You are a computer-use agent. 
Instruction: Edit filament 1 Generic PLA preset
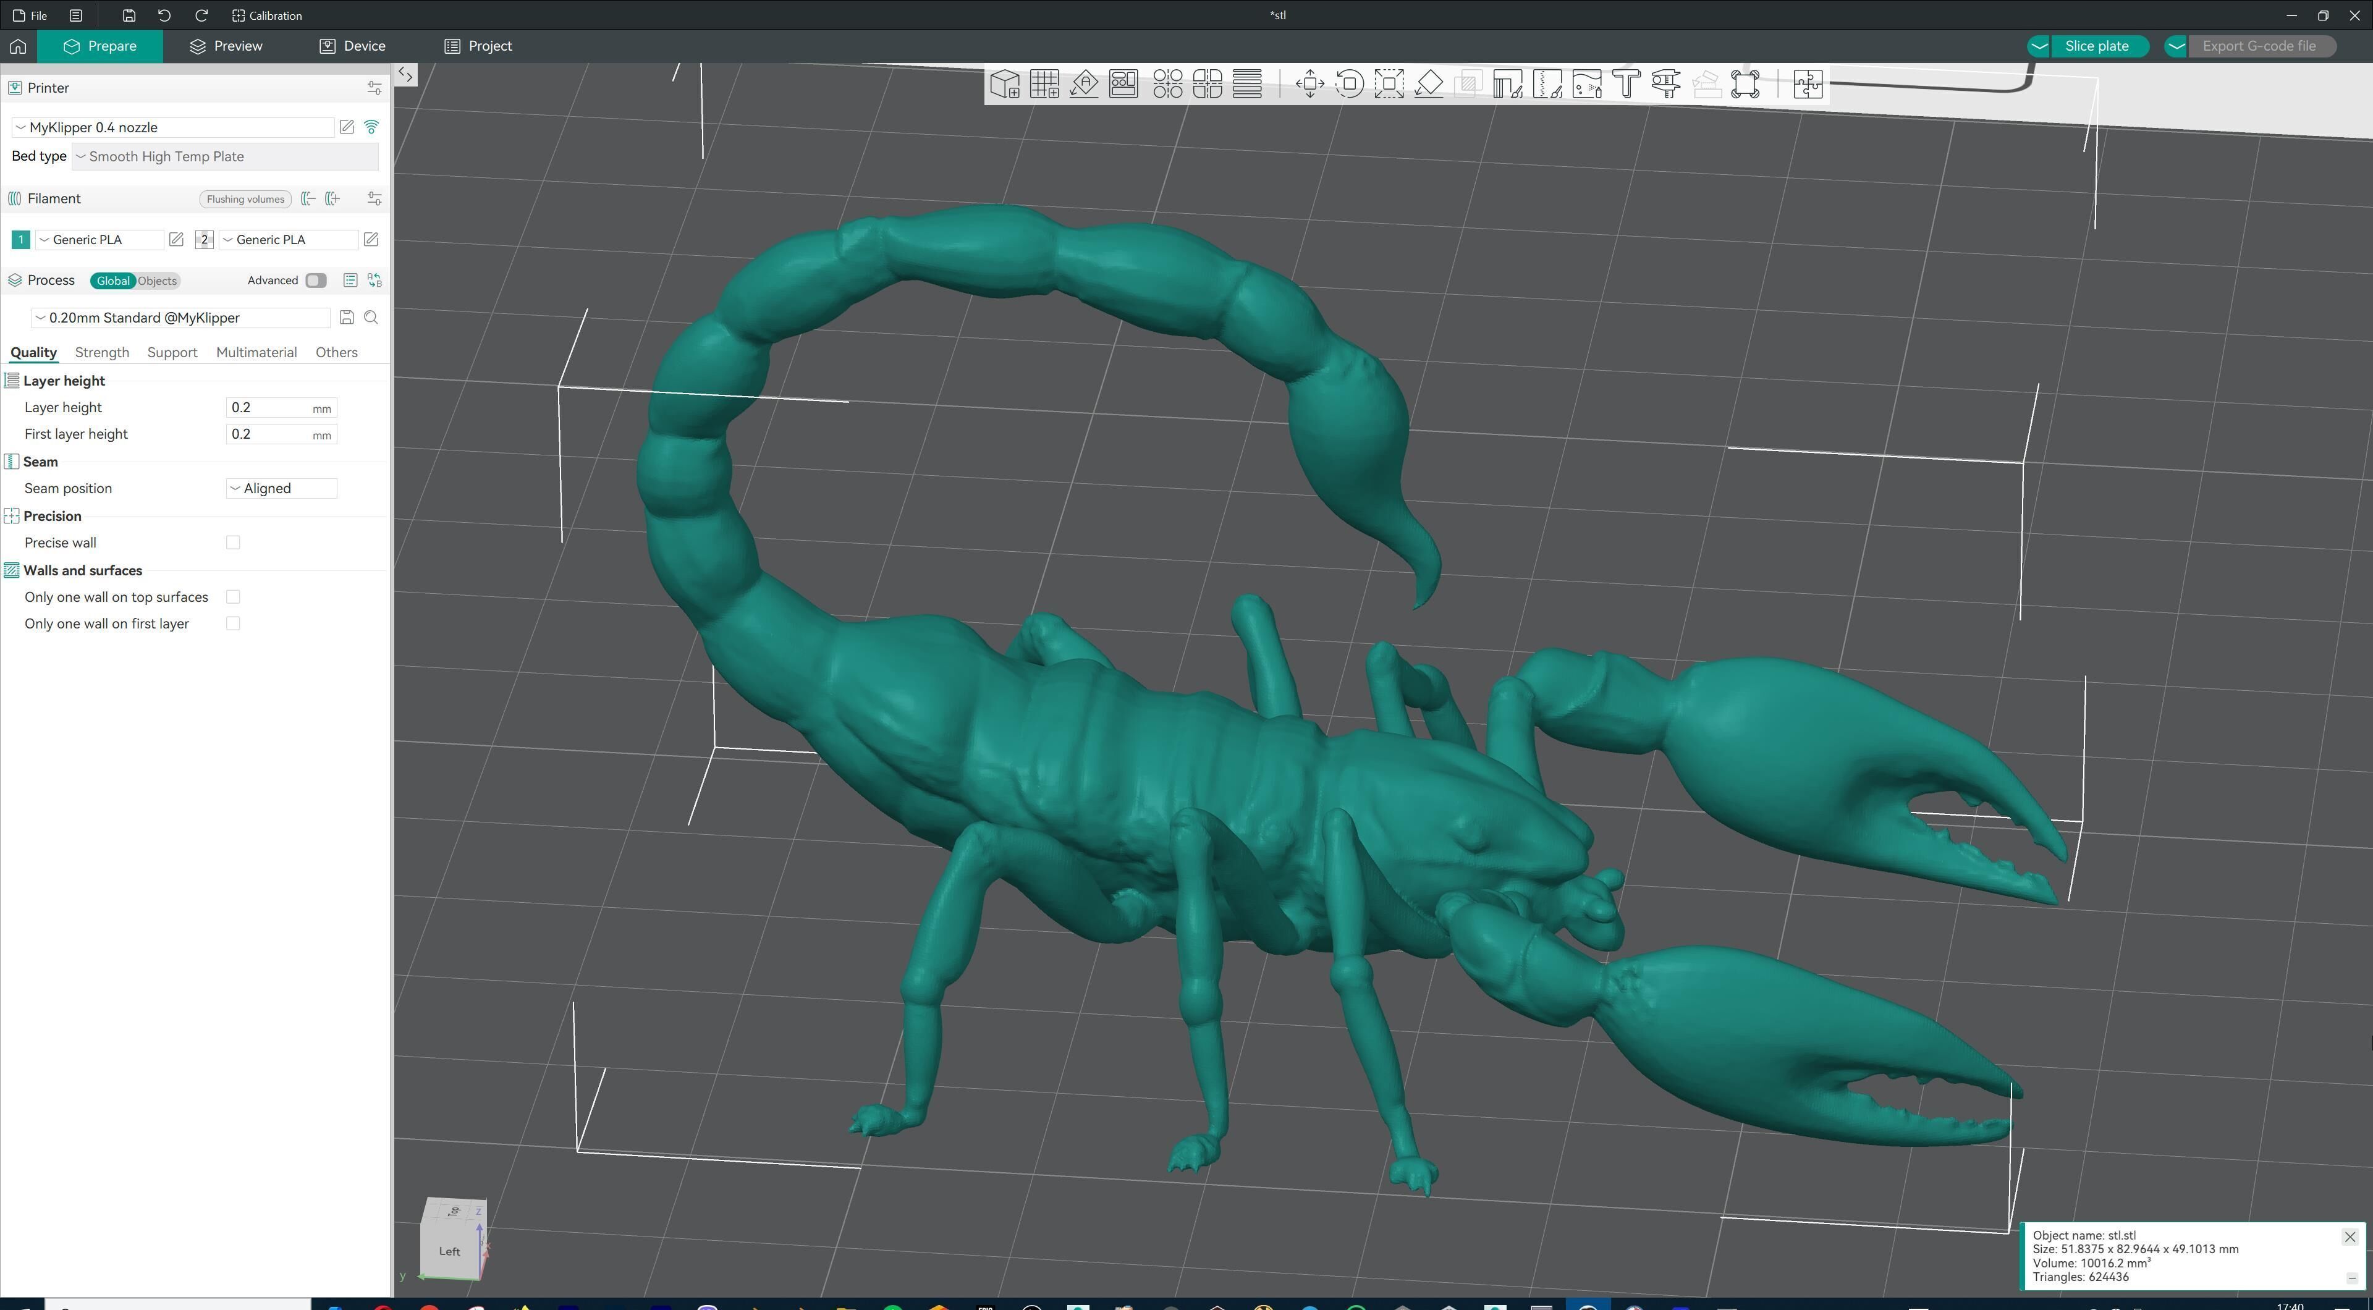(x=176, y=240)
